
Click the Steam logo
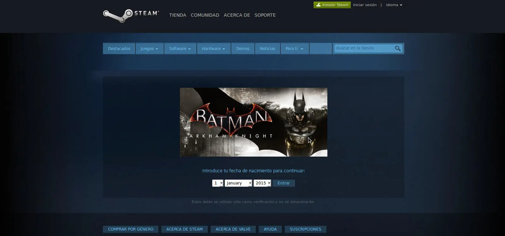click(131, 15)
